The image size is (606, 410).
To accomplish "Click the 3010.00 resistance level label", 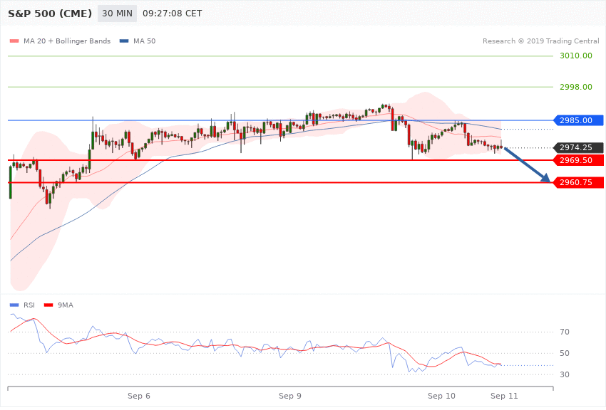I will coord(576,56).
